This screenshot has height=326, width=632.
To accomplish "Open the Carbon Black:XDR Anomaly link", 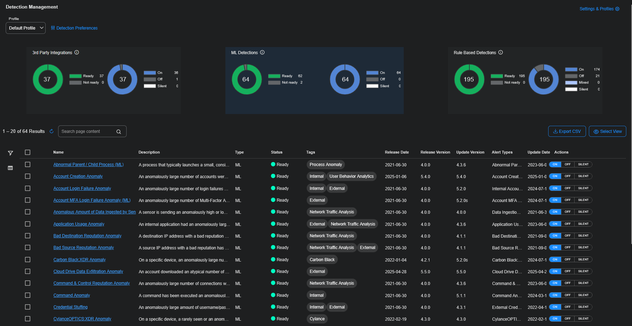I will tap(80, 260).
